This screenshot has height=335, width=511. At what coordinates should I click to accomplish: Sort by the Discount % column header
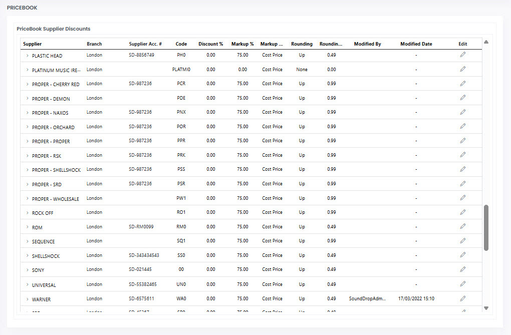[210, 44]
